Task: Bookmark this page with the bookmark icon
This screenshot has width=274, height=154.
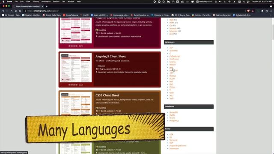Action: (20, 11)
